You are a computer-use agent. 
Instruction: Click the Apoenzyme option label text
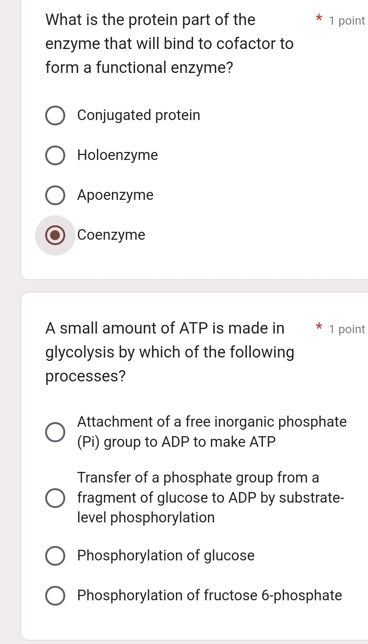[115, 195]
